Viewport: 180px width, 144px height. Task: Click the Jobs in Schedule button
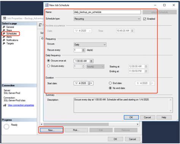coord(159,12)
